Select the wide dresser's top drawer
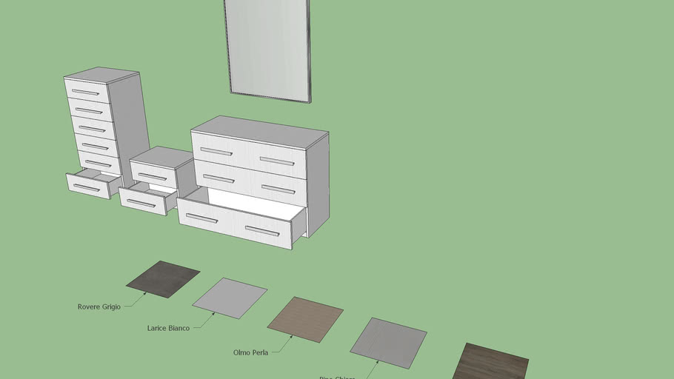The width and height of the screenshot is (674, 379). [x=248, y=155]
